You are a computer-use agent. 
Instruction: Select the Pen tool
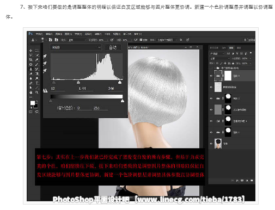[31, 83]
